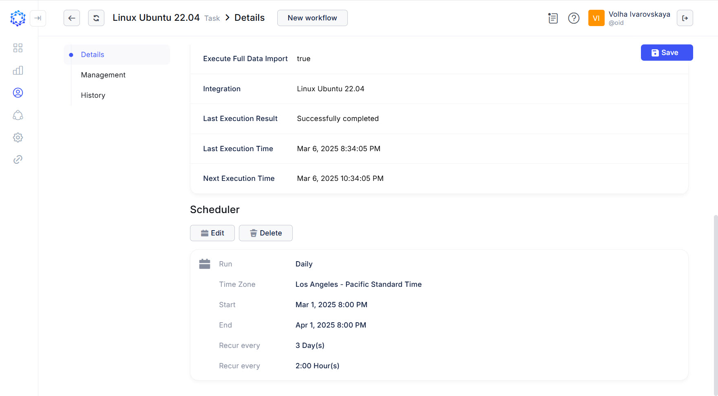
Task: Click the link icon at sidebar bottom
Action: pos(18,159)
